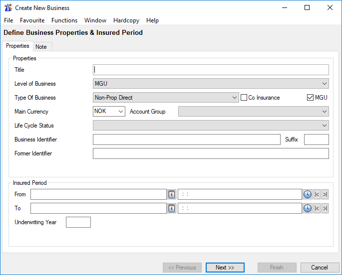Uncheck the MGU checkbox
The height and width of the screenshot is (275, 342).
310,98
